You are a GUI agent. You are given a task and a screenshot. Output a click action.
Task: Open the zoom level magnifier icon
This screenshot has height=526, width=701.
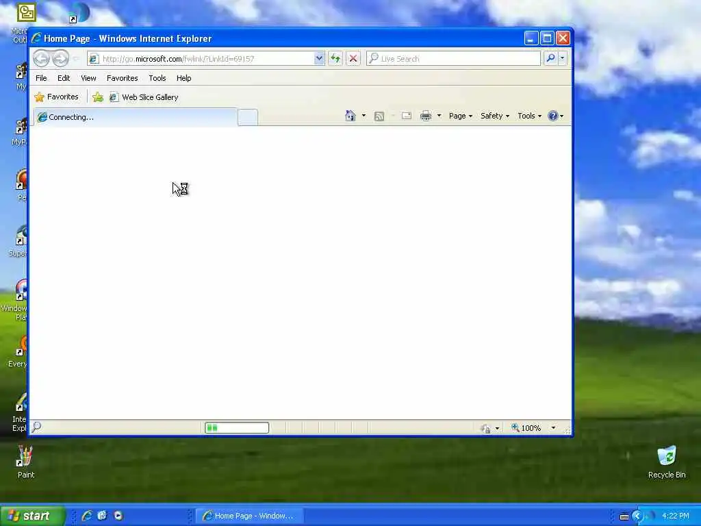[x=515, y=428]
